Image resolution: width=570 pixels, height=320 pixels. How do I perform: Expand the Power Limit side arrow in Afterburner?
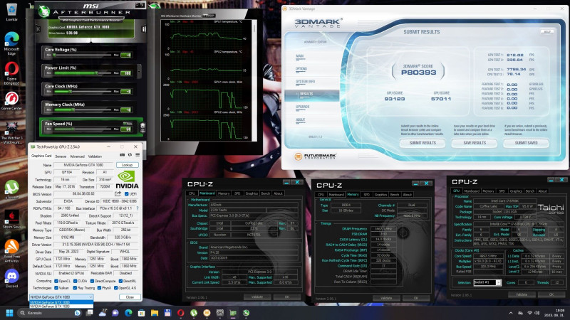click(139, 70)
